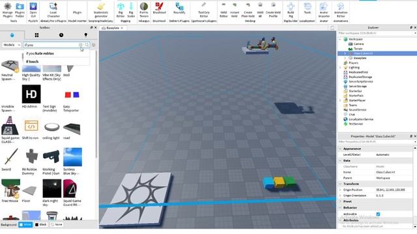Open Localization Tools
Viewport: 417px width, 234px height.
[x=308, y=8]
